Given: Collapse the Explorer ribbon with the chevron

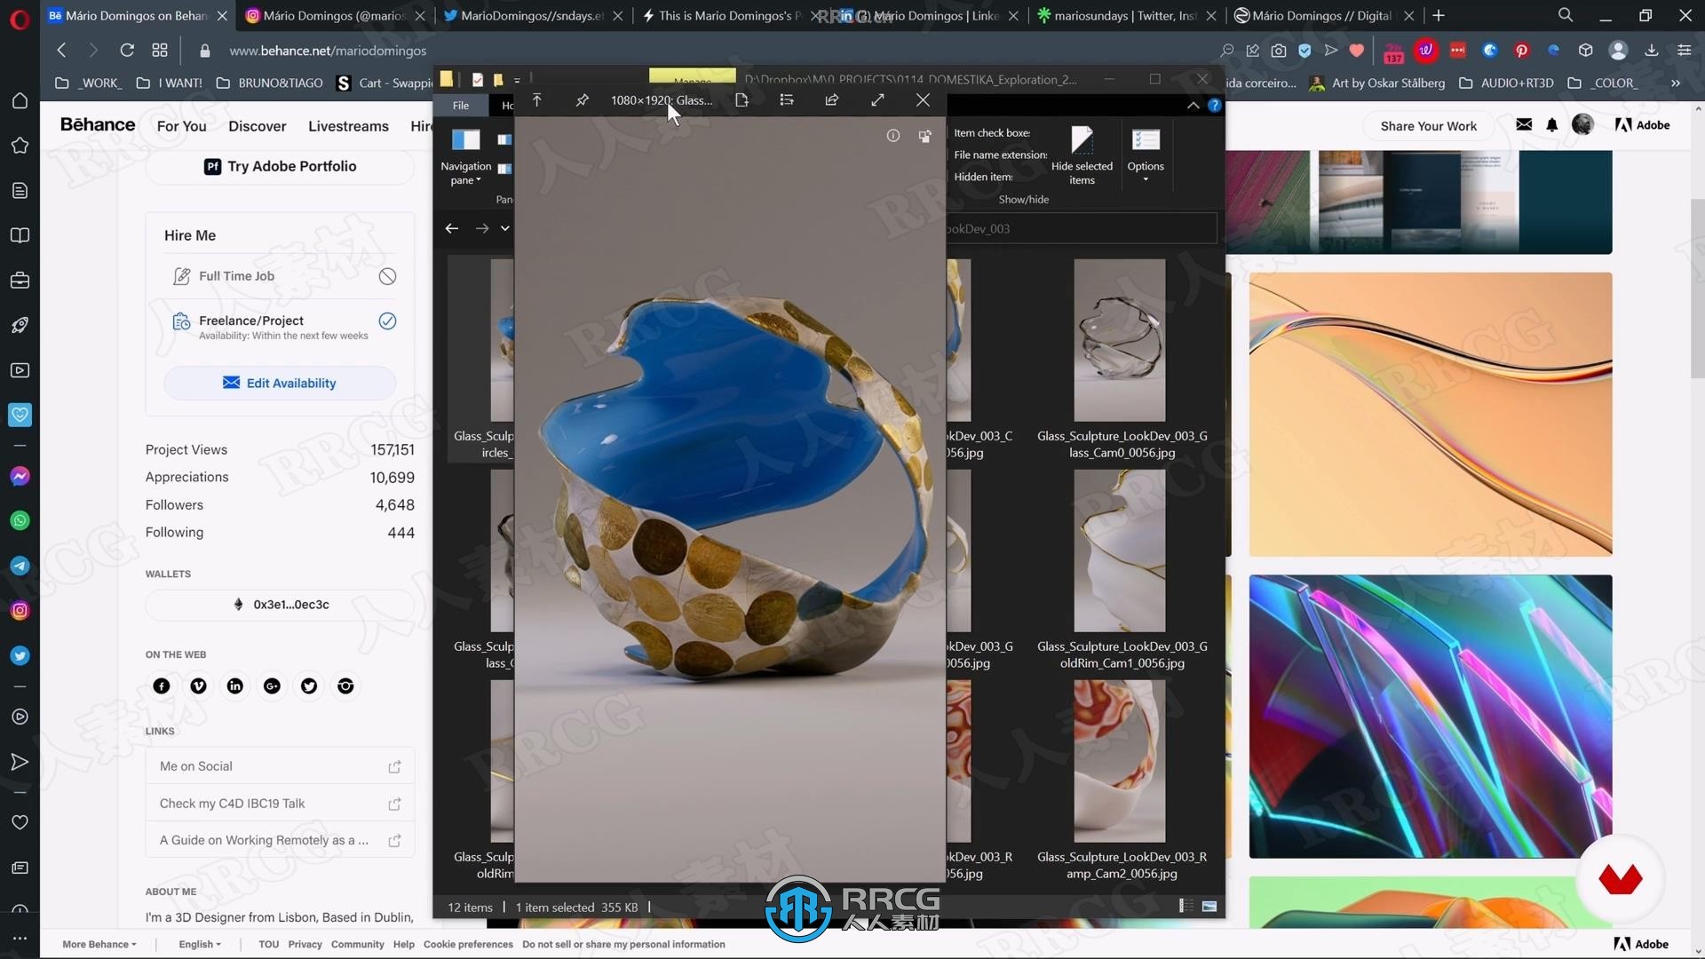Looking at the screenshot, I should pos(1193,106).
